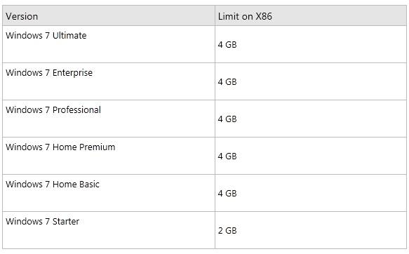Select the Windows 7 Professional cell
This screenshot has width=409, height=254.
coord(109,119)
